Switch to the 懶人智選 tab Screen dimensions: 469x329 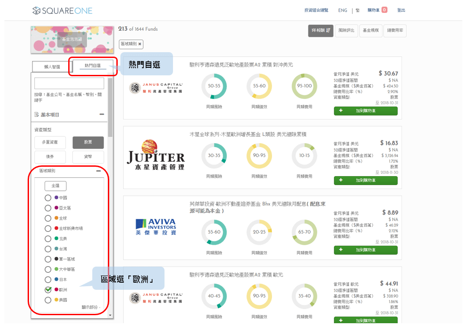coord(52,67)
